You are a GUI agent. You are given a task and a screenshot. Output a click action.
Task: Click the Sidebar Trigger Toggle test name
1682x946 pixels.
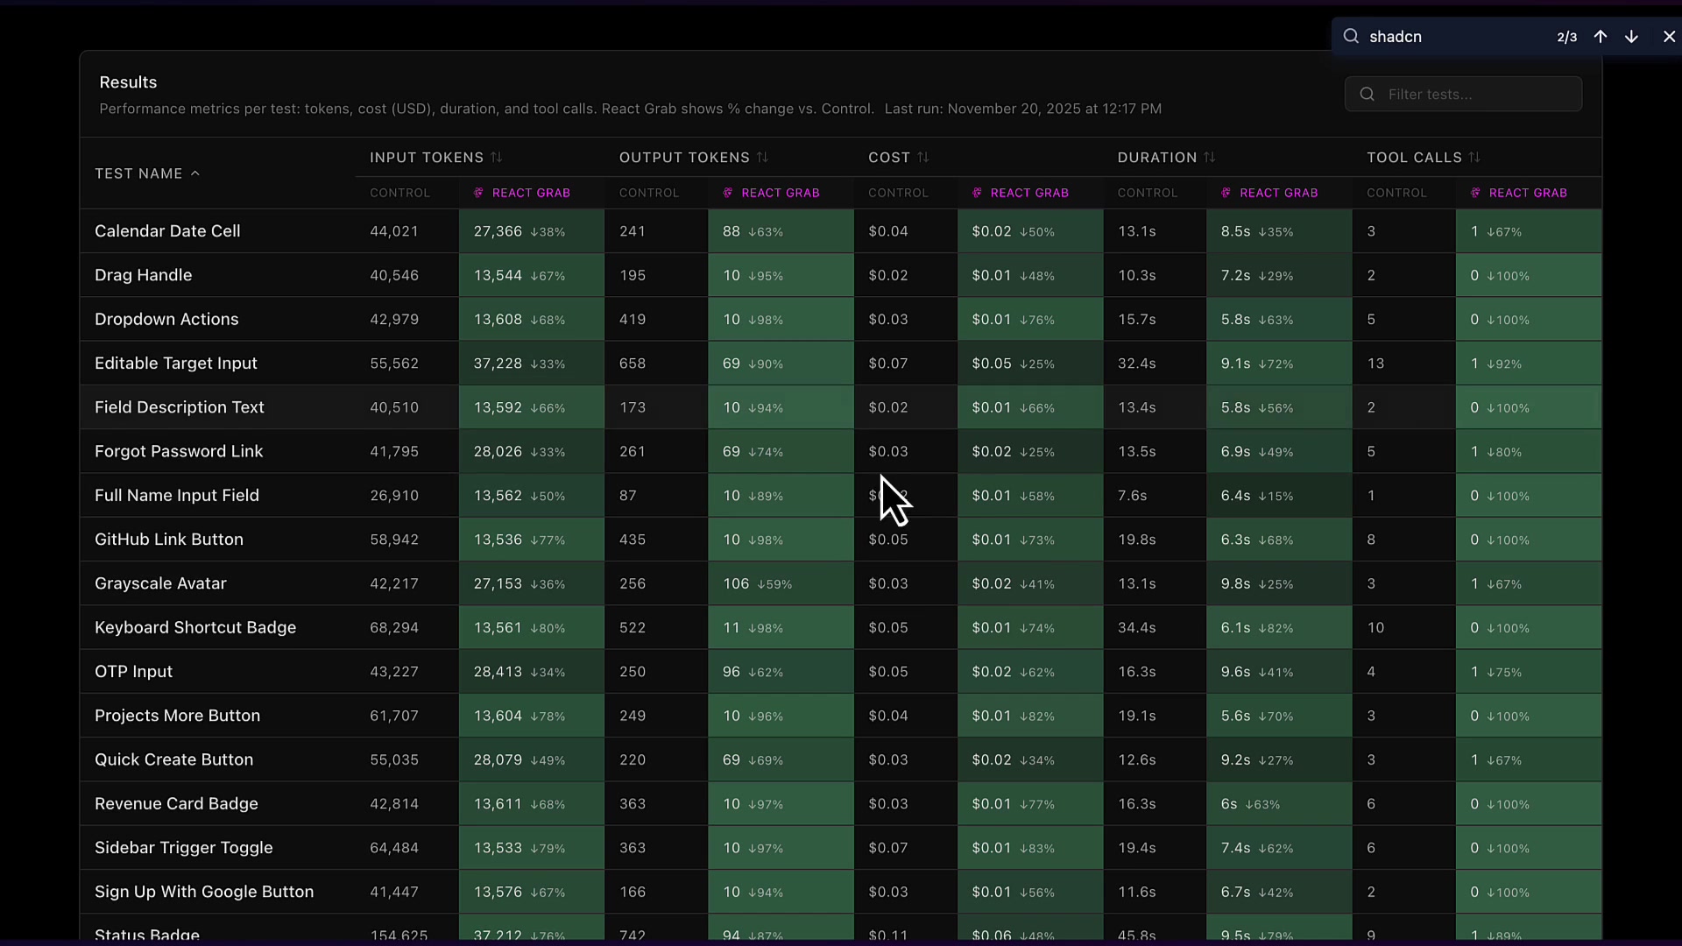(184, 848)
